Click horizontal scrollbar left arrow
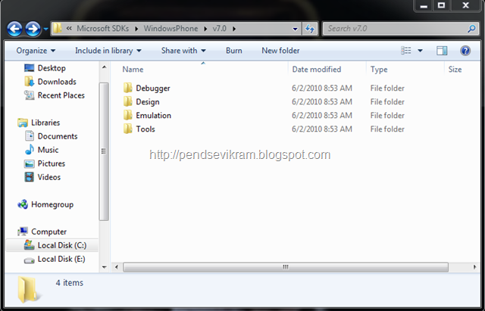 point(116,267)
